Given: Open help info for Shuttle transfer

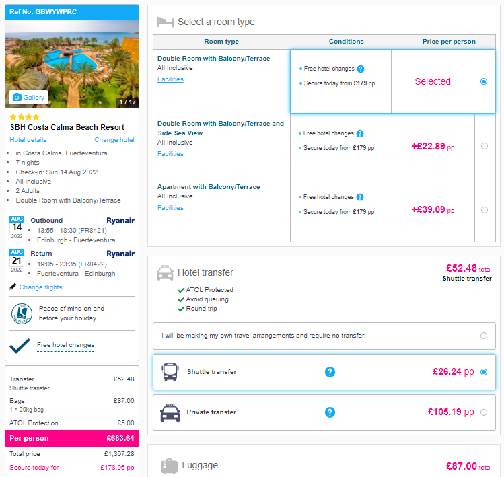Looking at the screenshot, I should [330, 372].
